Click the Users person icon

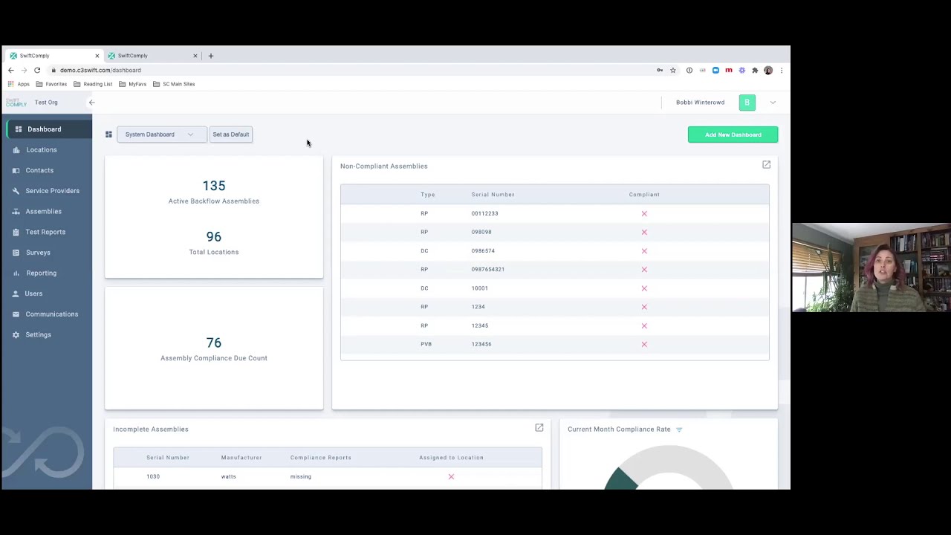(16, 294)
